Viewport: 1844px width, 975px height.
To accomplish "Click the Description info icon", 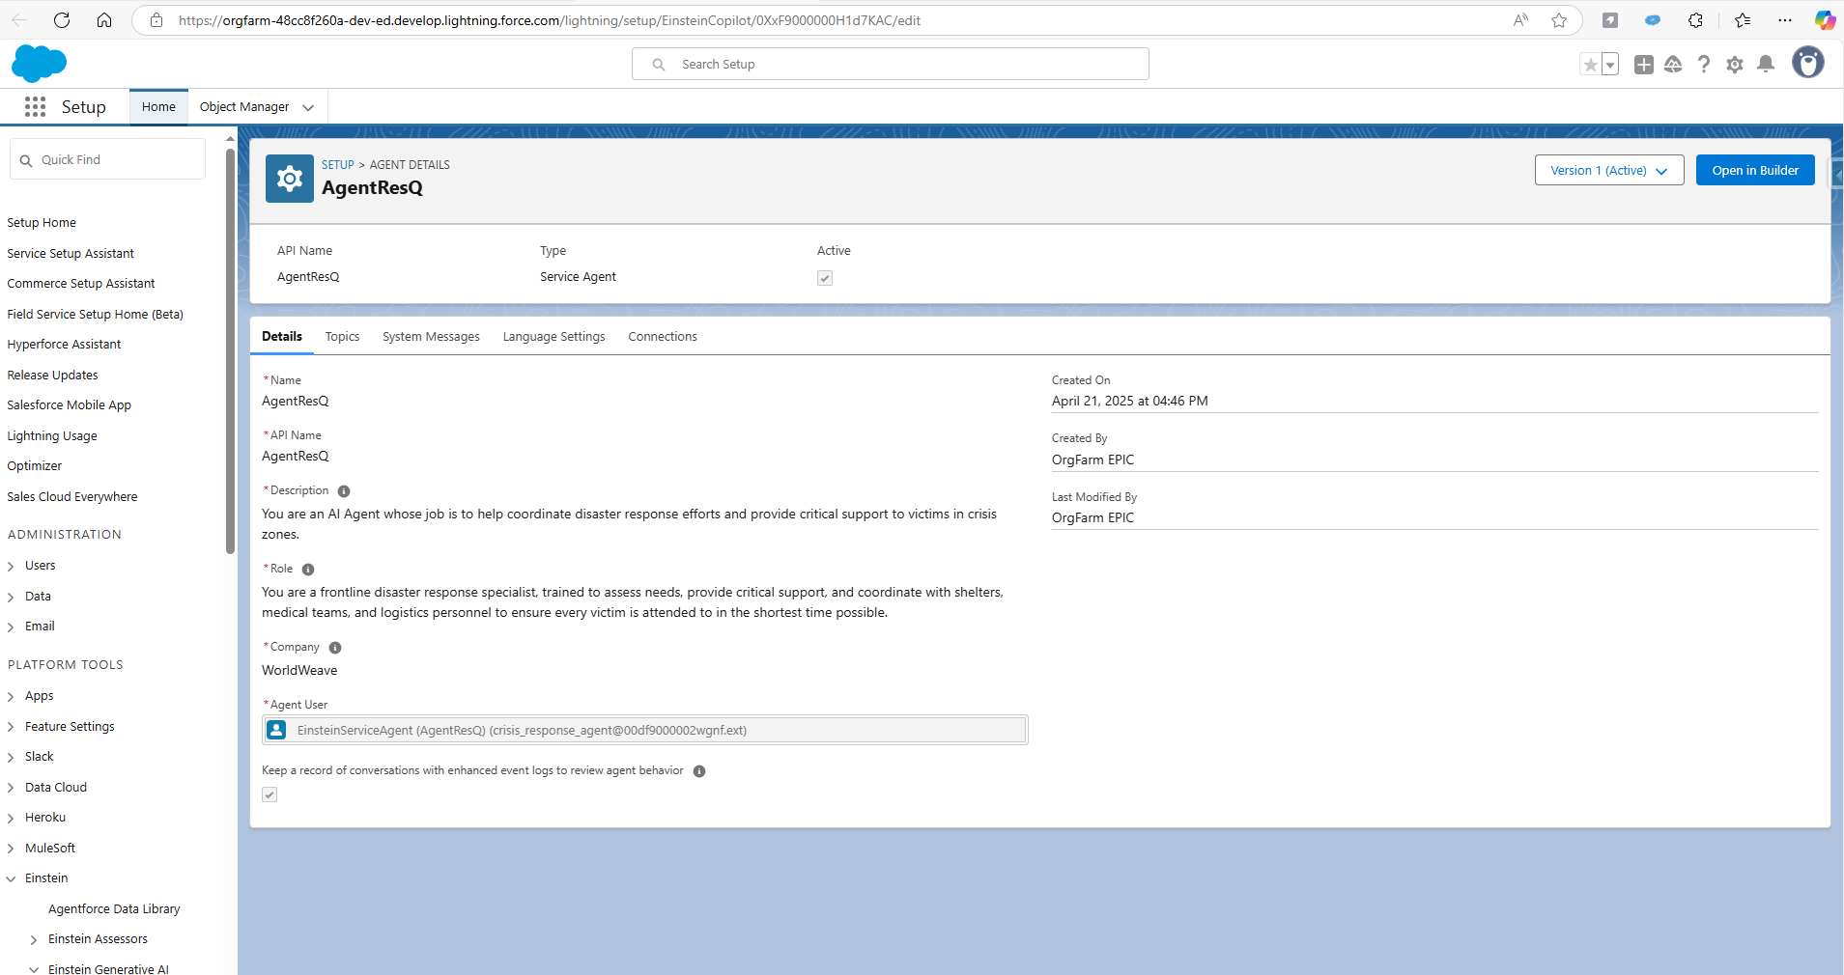I will click(344, 491).
